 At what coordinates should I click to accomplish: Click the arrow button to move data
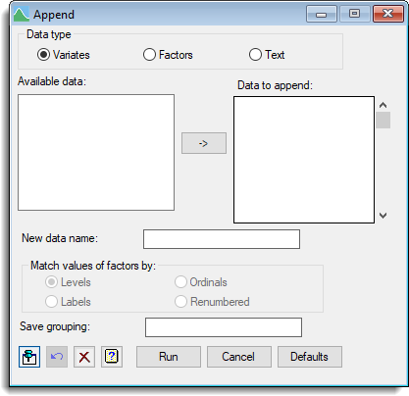[204, 143]
